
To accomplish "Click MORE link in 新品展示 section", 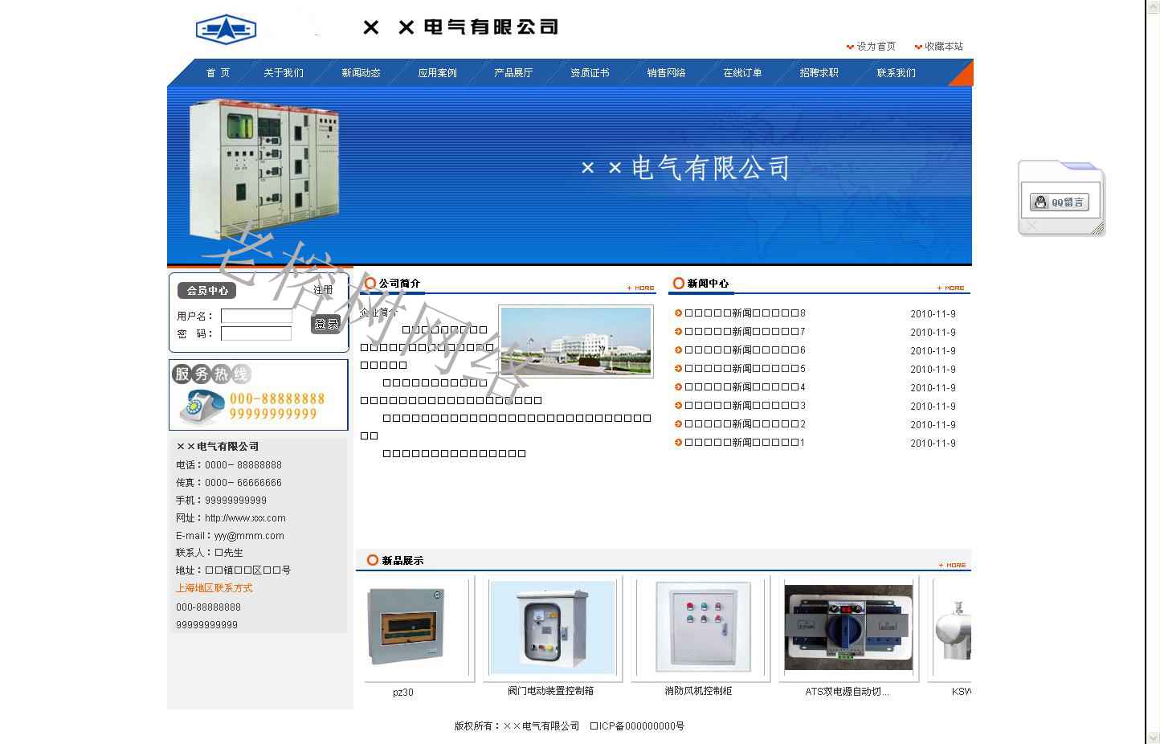I will point(953,565).
